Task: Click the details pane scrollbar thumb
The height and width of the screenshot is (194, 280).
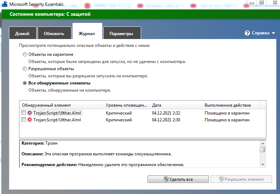Action: click(263, 149)
